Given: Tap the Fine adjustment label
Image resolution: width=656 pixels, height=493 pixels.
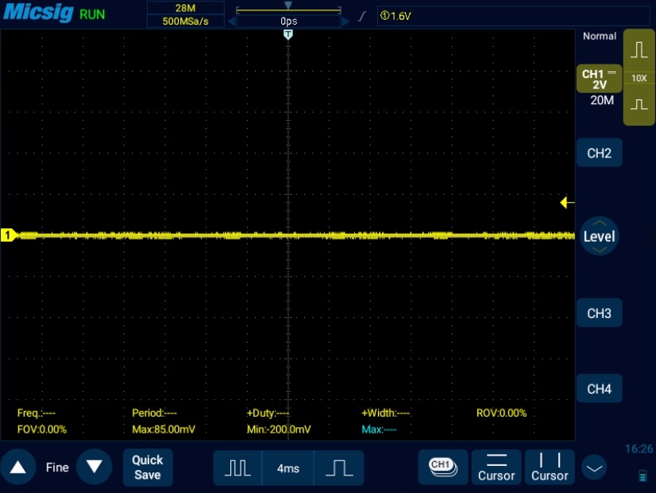Looking at the screenshot, I should click(57, 467).
